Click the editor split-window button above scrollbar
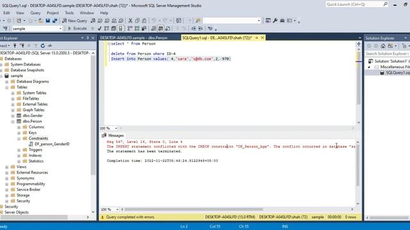 [x=359, y=44]
